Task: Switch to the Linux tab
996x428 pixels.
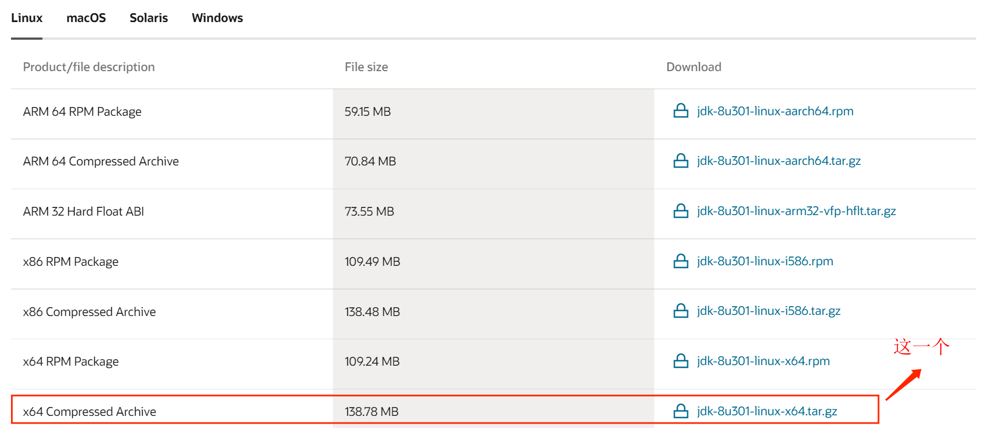Action: 26,18
